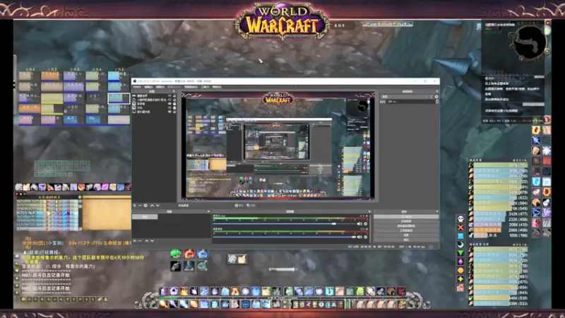This screenshot has height=318, width=565.
Task: Click the gear icon beside OBS right dock combo box
Action: (436, 97)
